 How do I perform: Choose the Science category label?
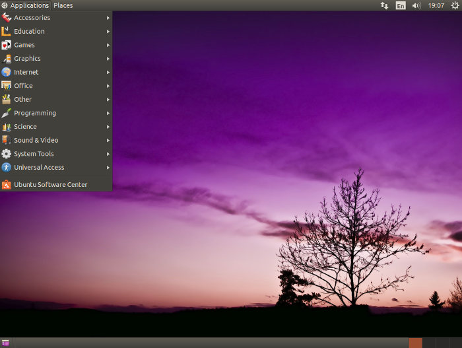pyautogui.click(x=25, y=127)
